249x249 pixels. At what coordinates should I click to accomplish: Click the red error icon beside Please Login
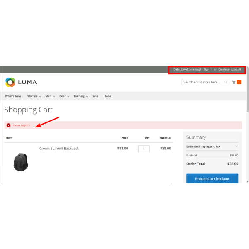pyautogui.click(x=8, y=125)
